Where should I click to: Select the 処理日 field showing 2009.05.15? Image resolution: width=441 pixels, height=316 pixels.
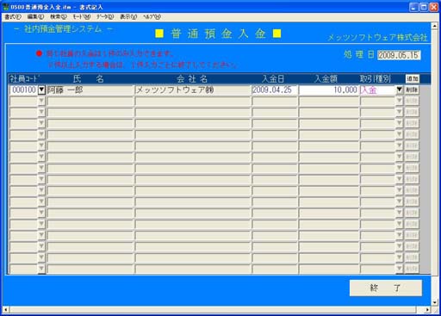point(399,55)
